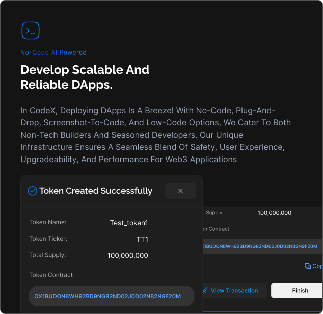Click the No-Code AI Powered label
Viewport: 323px width, 314px height.
[53, 53]
